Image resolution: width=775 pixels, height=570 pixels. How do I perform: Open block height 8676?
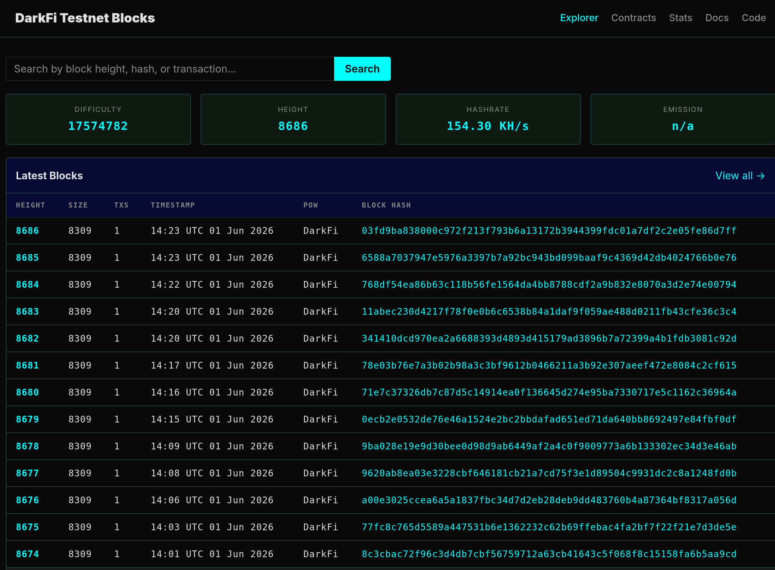(x=27, y=500)
